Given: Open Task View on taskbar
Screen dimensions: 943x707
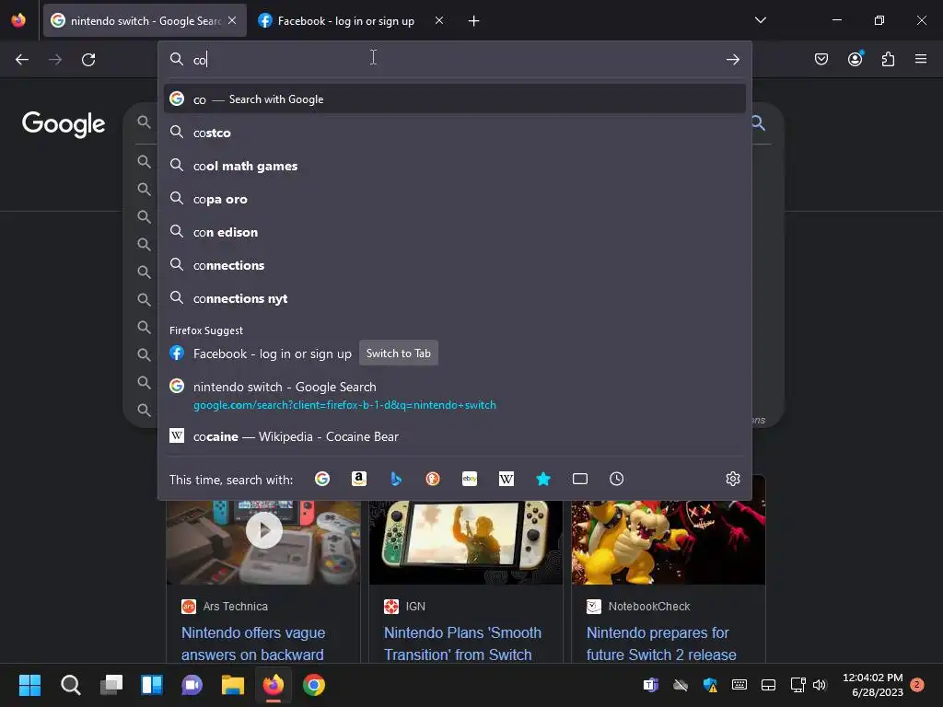Looking at the screenshot, I should [x=111, y=685].
